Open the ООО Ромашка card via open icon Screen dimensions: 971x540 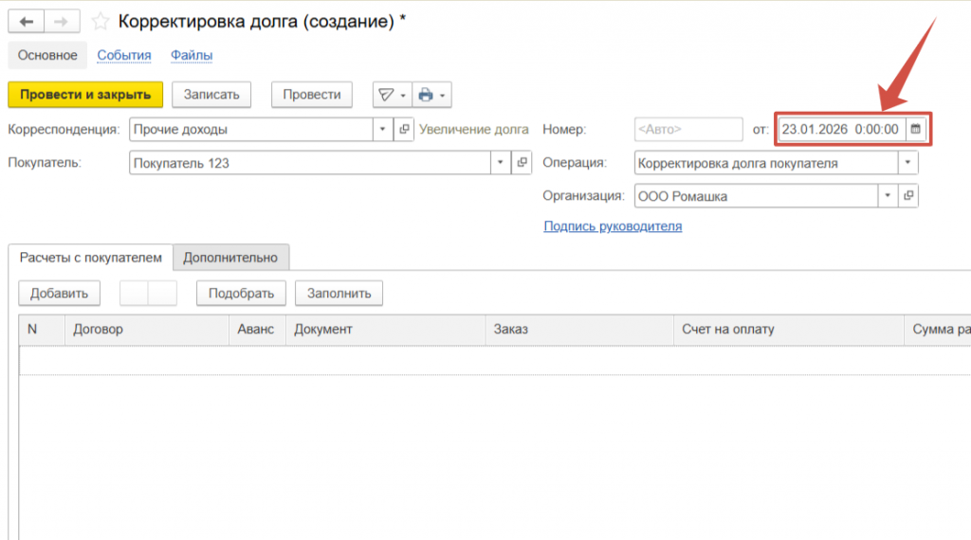908,196
